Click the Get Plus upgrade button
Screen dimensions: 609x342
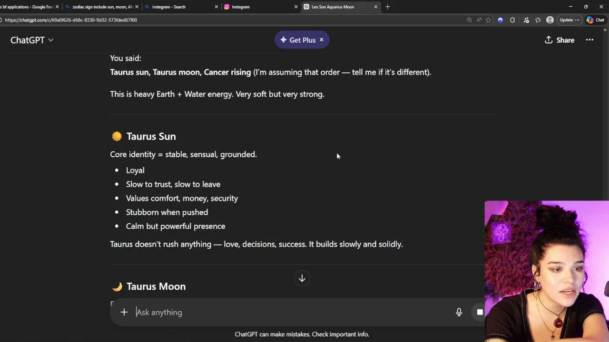pos(297,40)
